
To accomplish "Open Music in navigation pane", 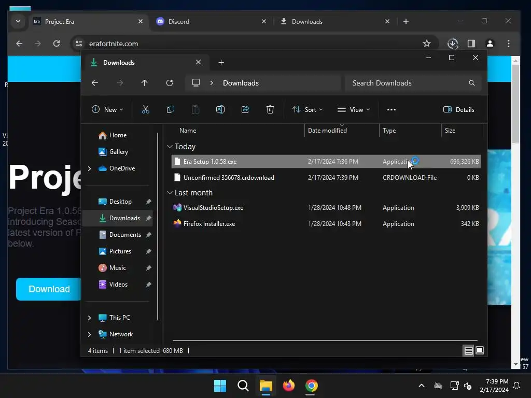I will pyautogui.click(x=118, y=268).
